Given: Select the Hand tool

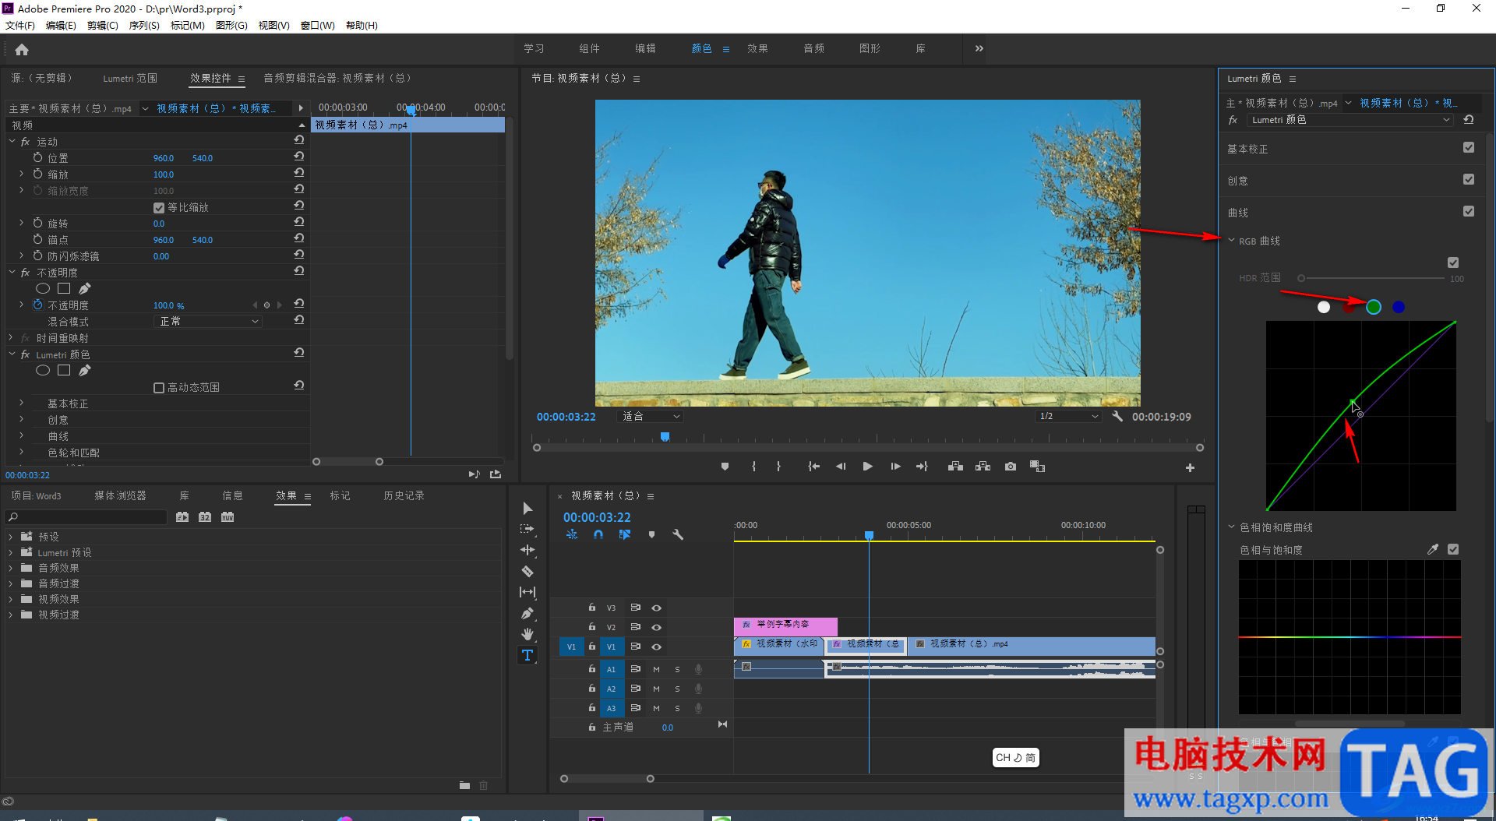Looking at the screenshot, I should click(x=527, y=634).
